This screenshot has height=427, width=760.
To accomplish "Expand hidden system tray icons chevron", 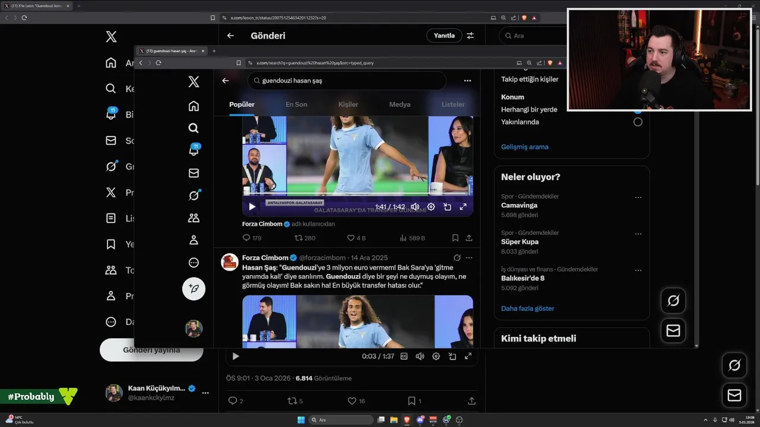I will tap(705, 420).
